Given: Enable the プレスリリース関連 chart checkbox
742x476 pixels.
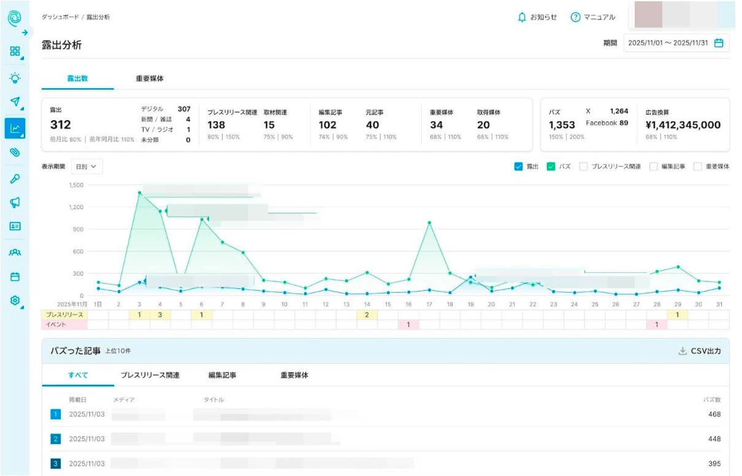Looking at the screenshot, I should [583, 167].
